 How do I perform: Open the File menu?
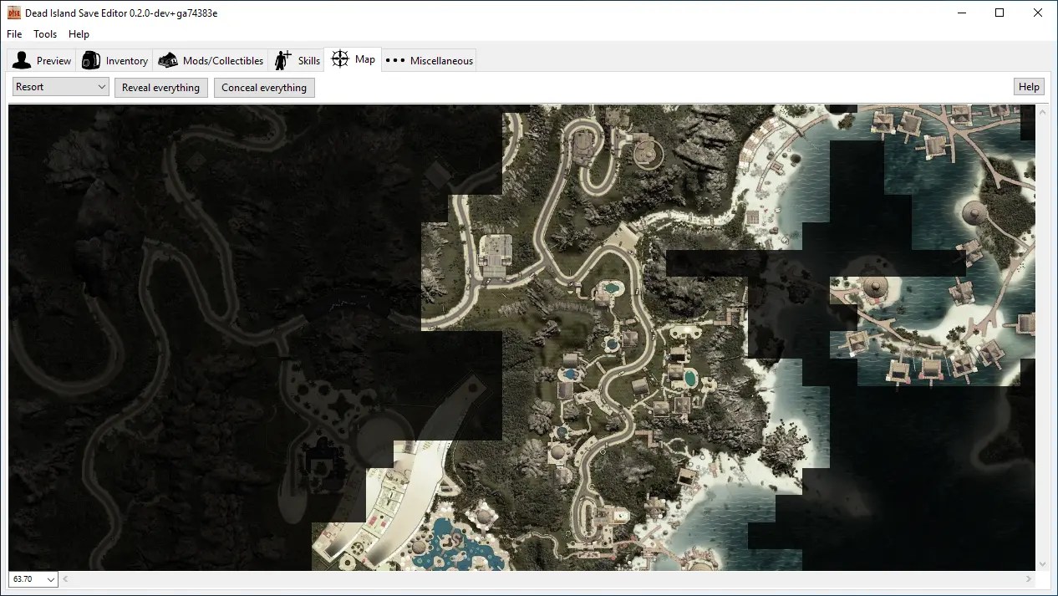(x=14, y=34)
